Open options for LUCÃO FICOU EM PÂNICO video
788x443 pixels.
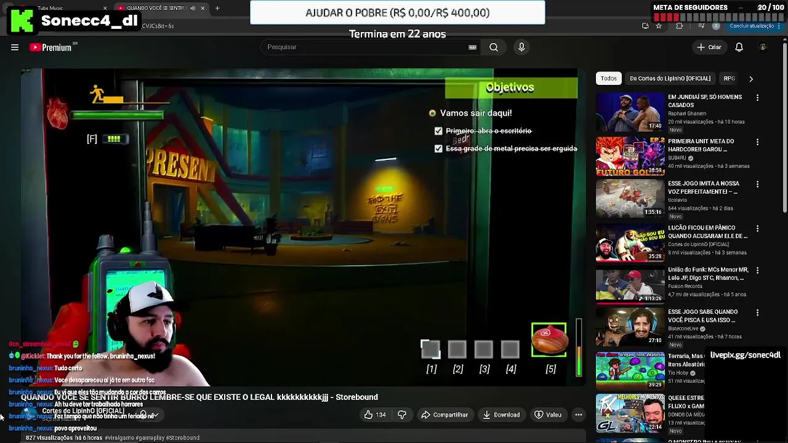(x=757, y=228)
